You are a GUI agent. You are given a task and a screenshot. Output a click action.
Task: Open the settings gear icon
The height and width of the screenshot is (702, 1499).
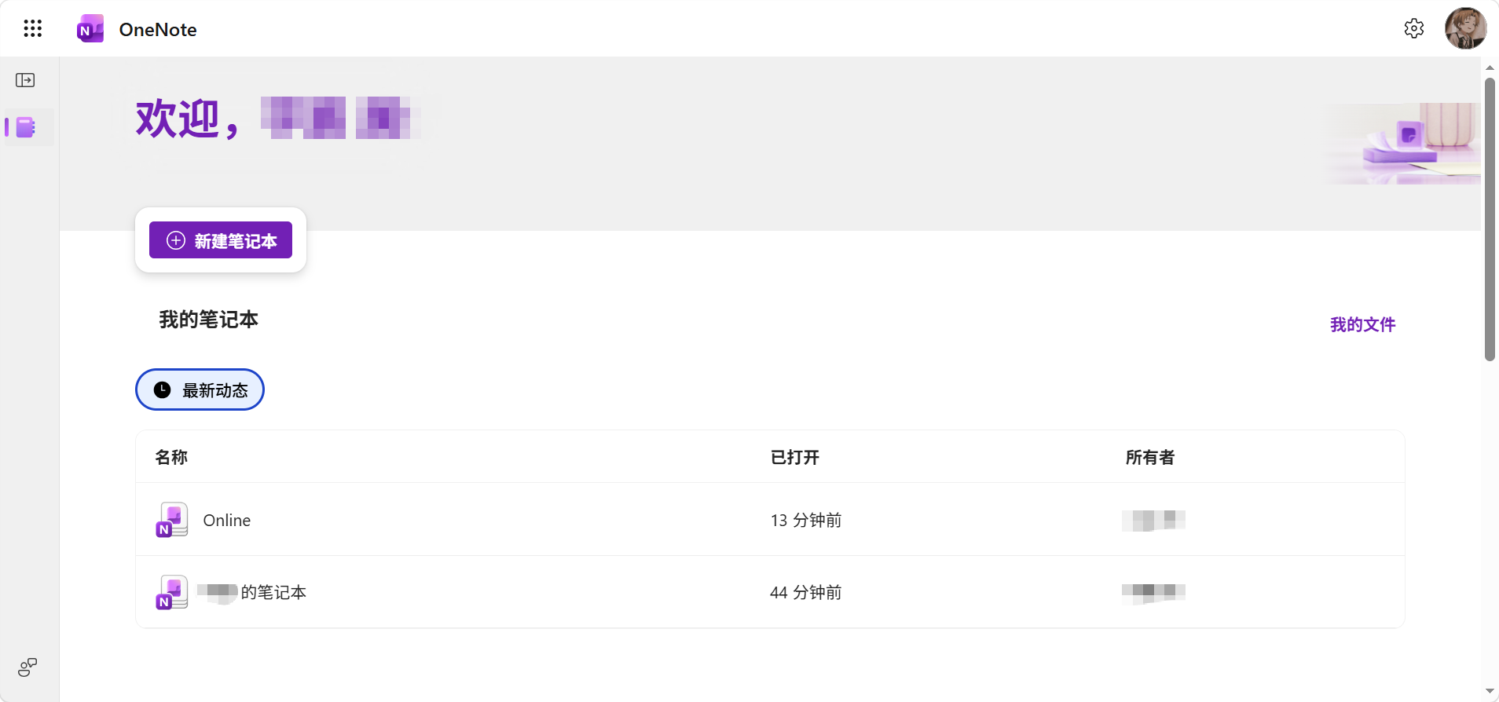[1413, 28]
